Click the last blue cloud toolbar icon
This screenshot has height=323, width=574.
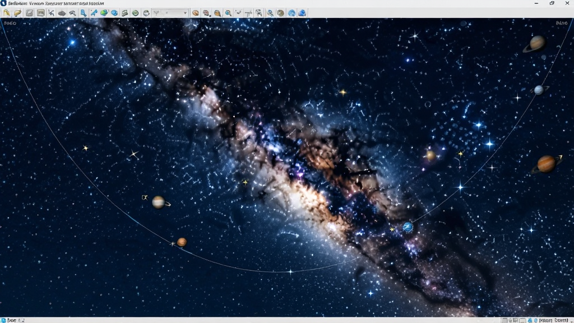pyautogui.click(x=302, y=13)
